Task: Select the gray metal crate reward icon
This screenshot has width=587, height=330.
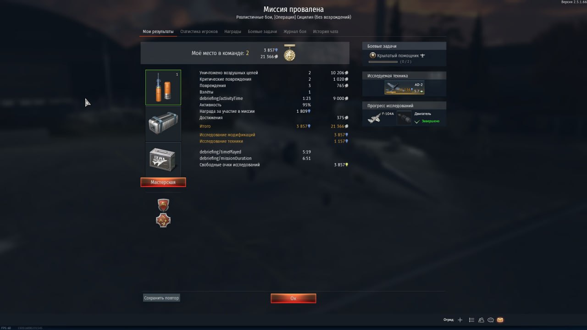Action: [x=163, y=123]
